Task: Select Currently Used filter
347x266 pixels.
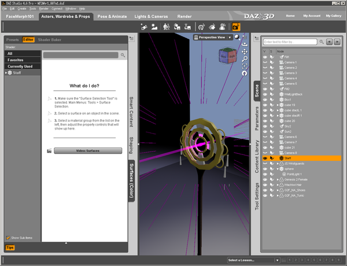Action: pos(23,66)
